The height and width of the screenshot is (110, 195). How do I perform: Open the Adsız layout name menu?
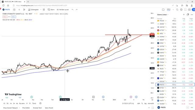pyautogui.click(x=168, y=9)
